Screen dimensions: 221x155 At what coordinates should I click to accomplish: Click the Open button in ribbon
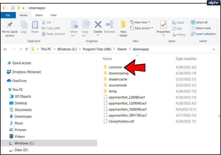(179, 23)
